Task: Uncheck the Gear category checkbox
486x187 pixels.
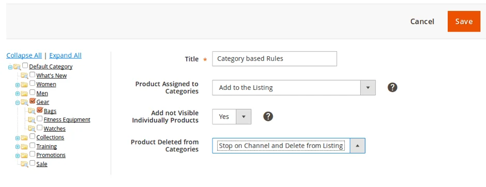Action: [x=33, y=101]
